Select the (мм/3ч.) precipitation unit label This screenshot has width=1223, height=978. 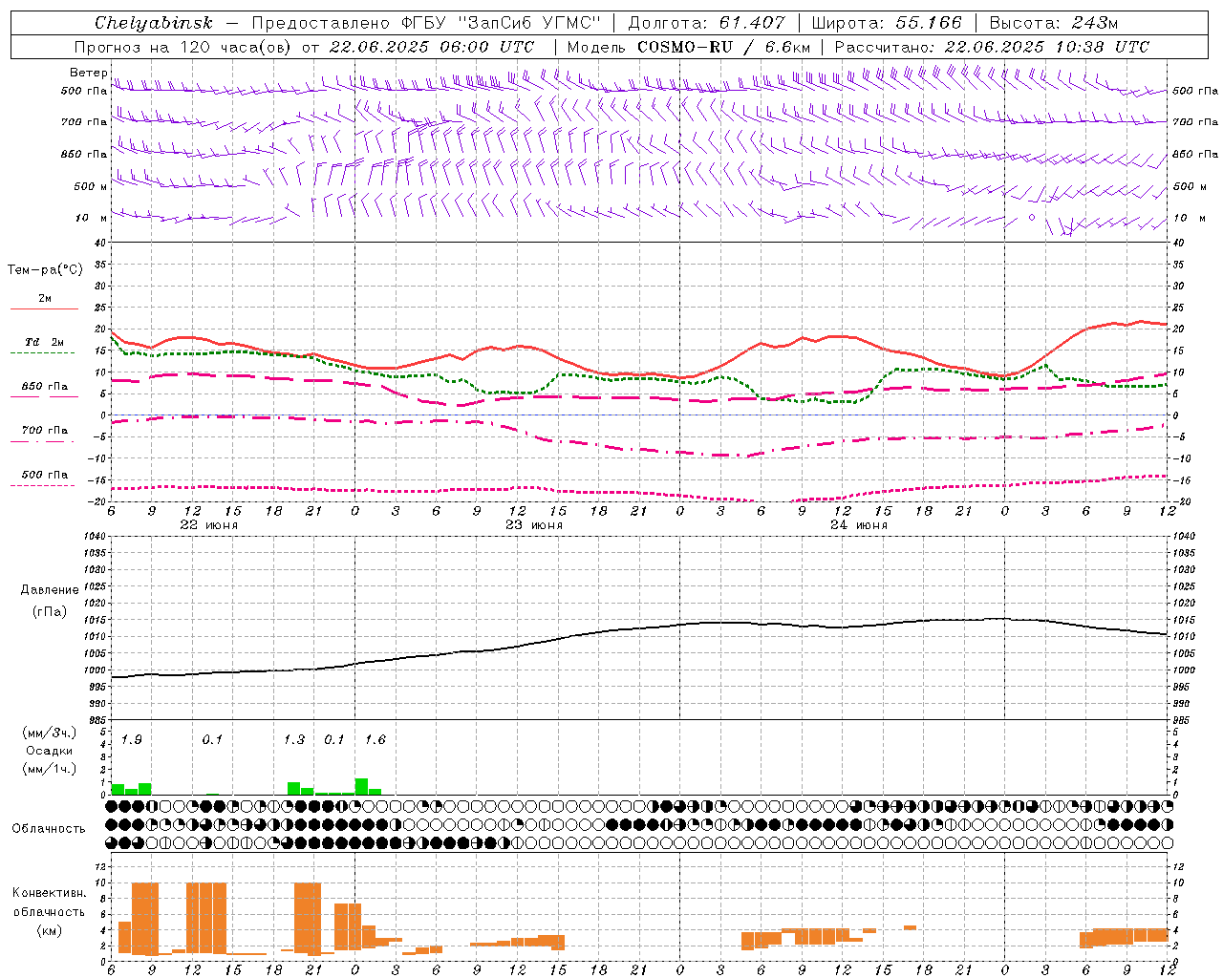(x=50, y=733)
